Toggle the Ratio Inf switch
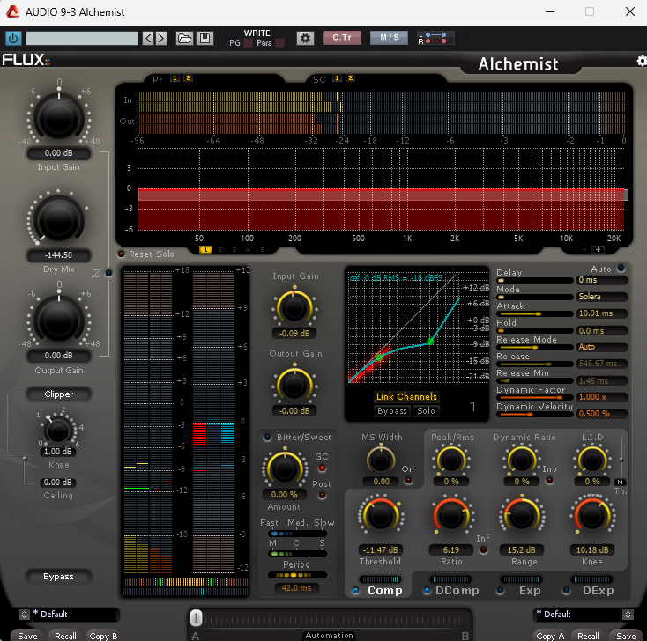 point(482,550)
